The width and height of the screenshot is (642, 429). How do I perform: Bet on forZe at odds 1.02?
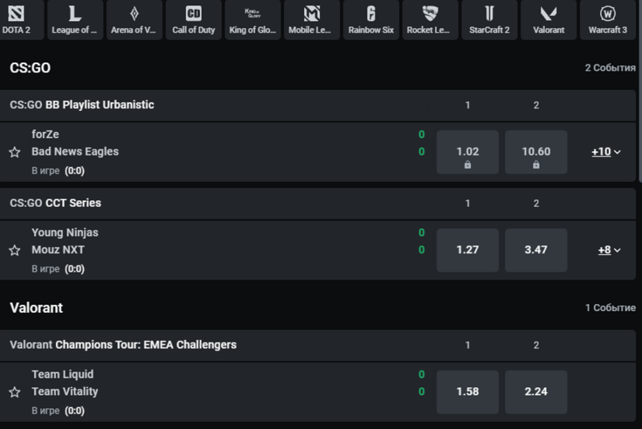click(468, 152)
